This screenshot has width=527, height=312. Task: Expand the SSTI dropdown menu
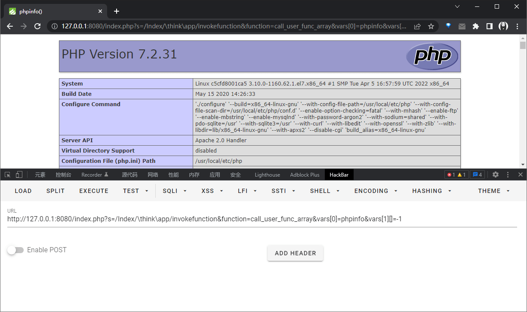coord(283,191)
